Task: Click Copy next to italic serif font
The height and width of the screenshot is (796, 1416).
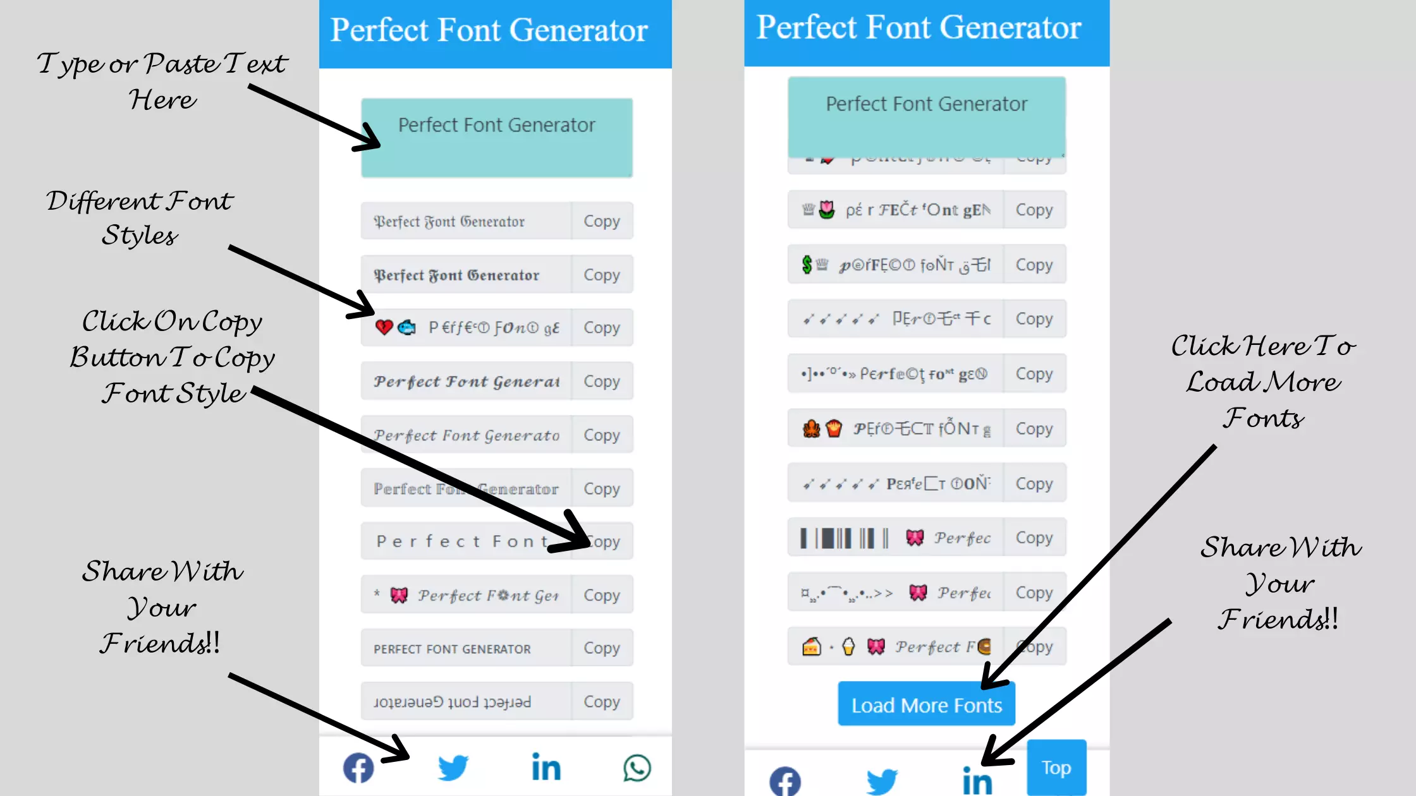Action: click(601, 435)
